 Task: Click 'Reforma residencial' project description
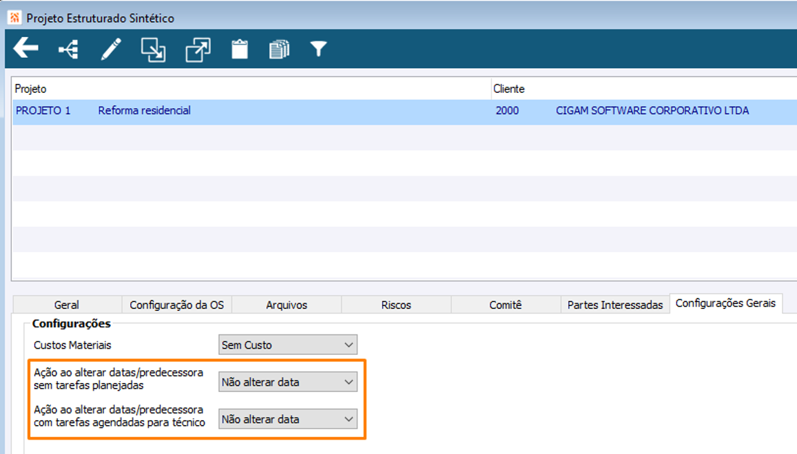pos(145,110)
